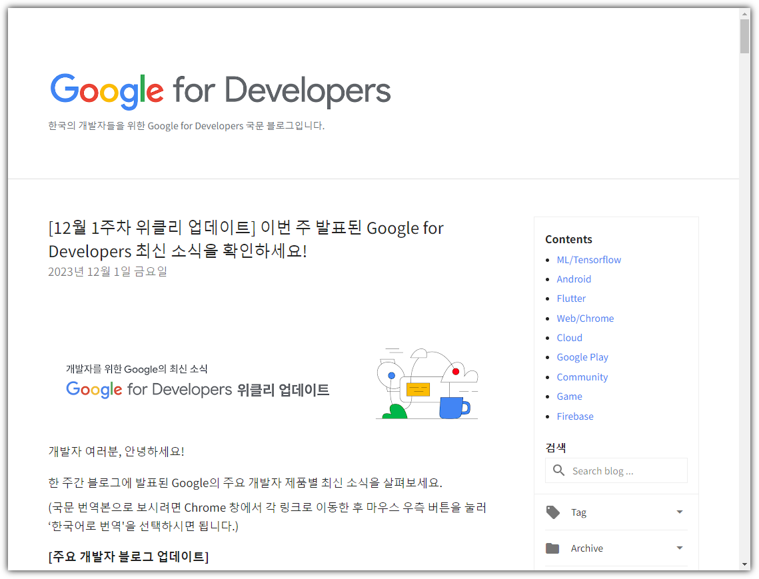Jump to the Android section link
This screenshot has height=579, width=759.
pos(574,279)
